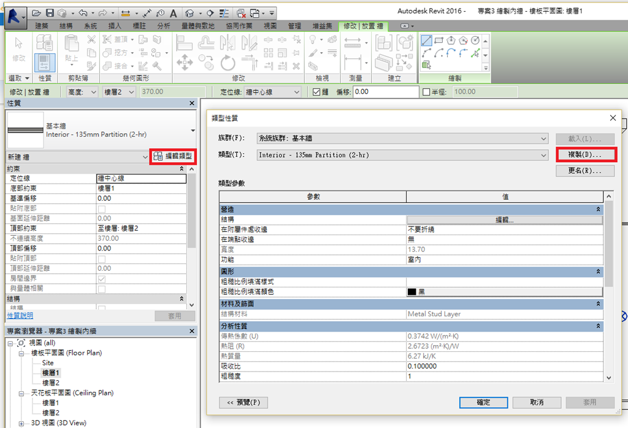628x428 pixels.
Task: Choose the Pick Faces draw tool
Action: tap(427, 65)
